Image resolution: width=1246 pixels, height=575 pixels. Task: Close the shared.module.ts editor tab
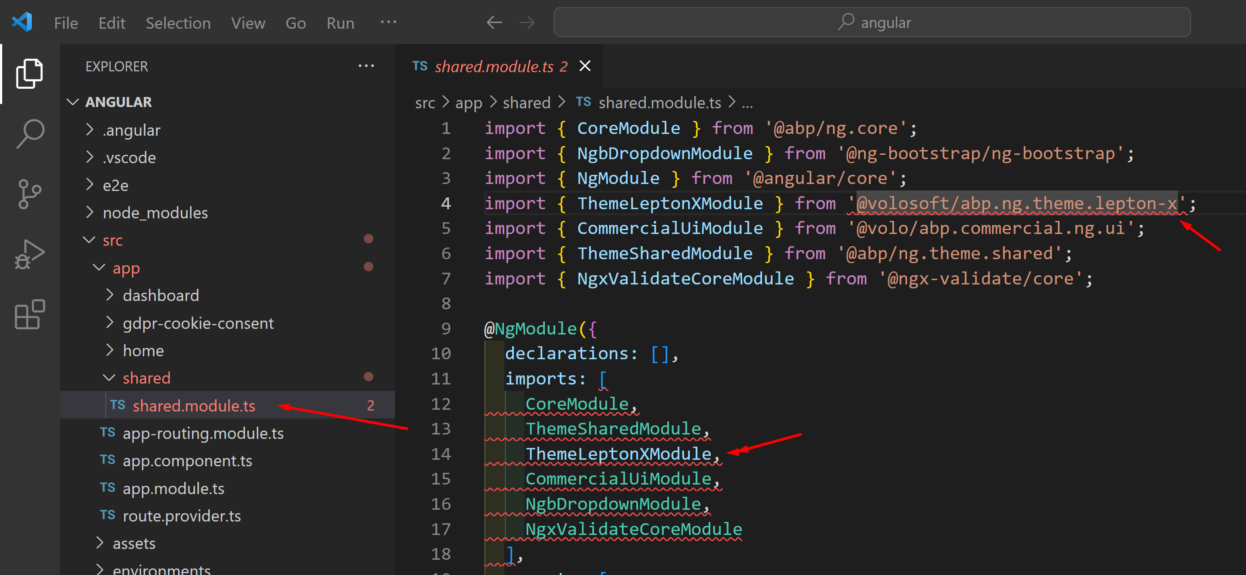pyautogui.click(x=585, y=66)
